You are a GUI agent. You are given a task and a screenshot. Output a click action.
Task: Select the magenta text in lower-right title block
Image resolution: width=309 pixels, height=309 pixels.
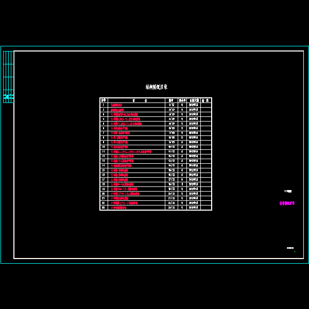point(287,203)
